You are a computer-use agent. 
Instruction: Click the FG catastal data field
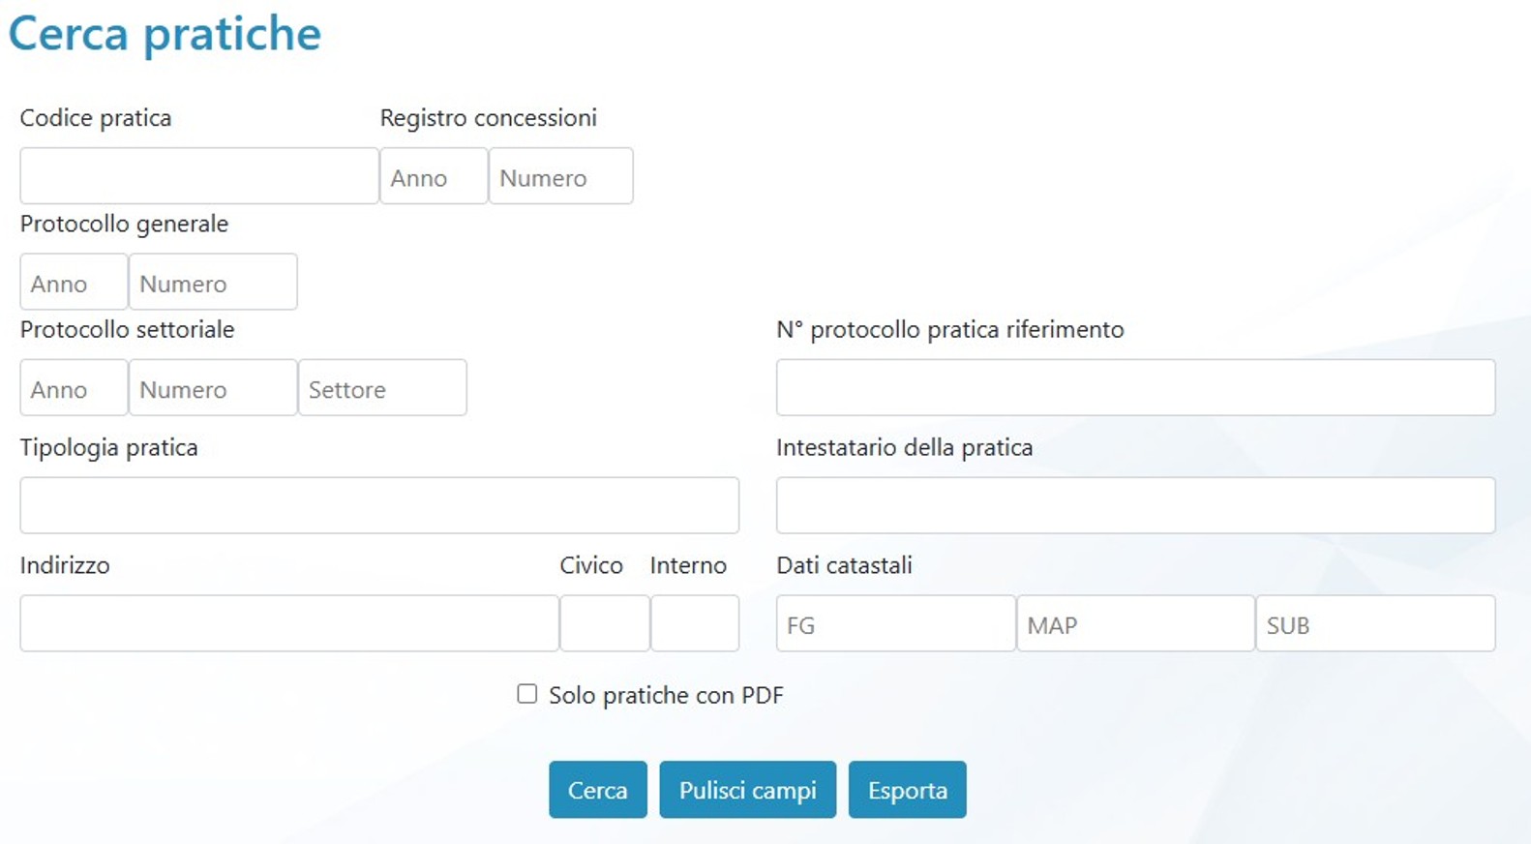[895, 623]
